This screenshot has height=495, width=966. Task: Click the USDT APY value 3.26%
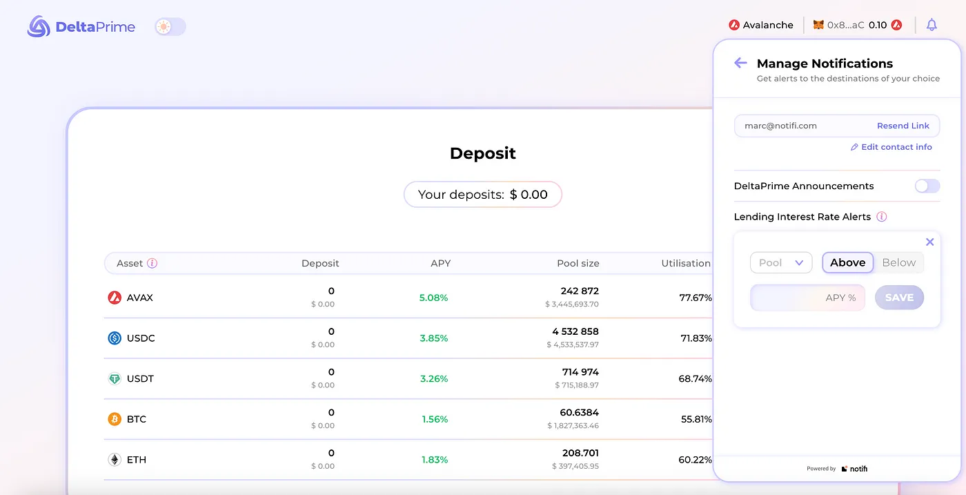[x=433, y=378]
